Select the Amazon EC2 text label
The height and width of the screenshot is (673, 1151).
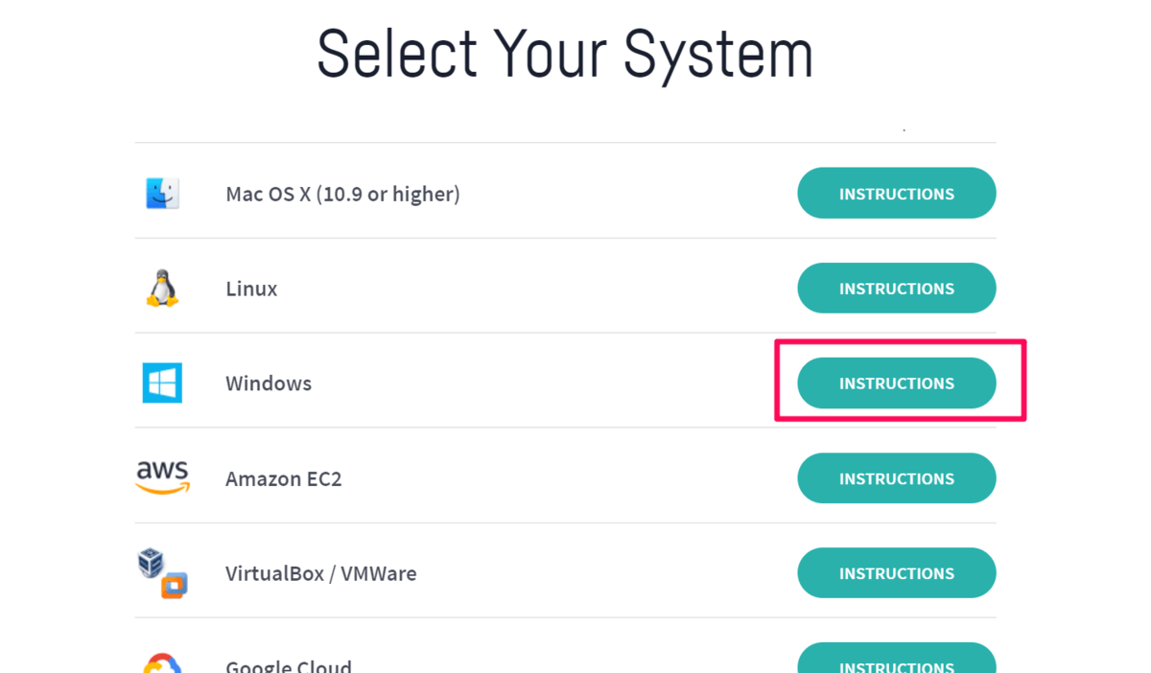point(283,478)
